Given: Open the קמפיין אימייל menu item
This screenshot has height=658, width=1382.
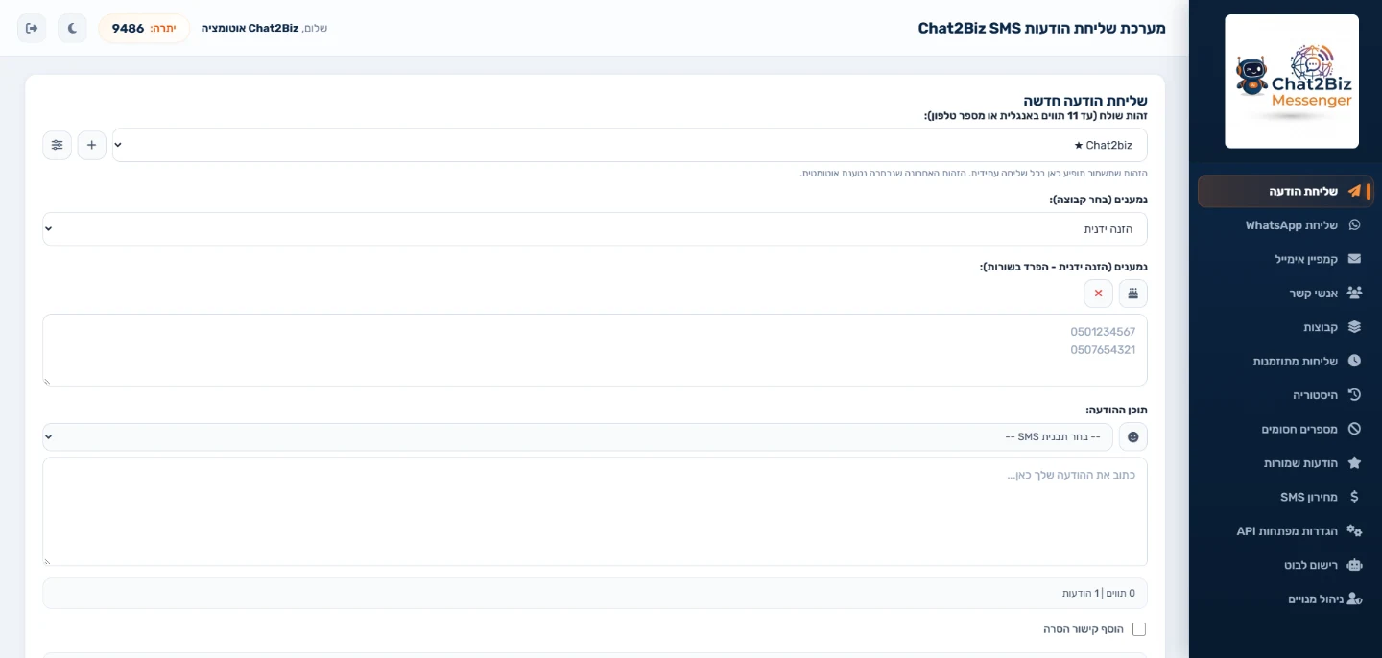Looking at the screenshot, I should 1286,259.
